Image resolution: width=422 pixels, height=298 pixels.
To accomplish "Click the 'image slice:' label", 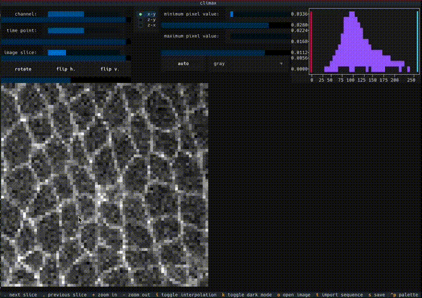I will click(20, 53).
